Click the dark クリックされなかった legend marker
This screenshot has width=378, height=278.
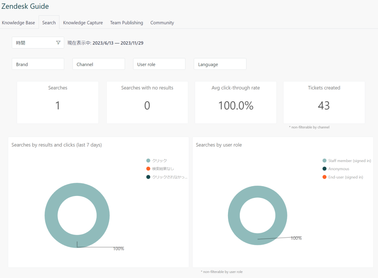click(148, 177)
